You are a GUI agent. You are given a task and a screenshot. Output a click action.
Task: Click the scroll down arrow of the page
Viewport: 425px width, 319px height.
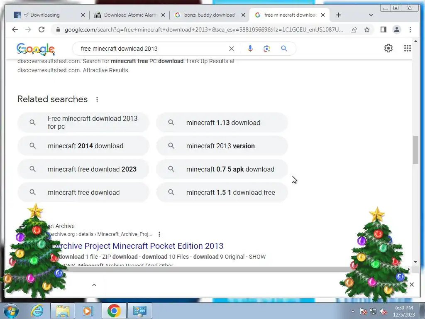(x=415, y=262)
